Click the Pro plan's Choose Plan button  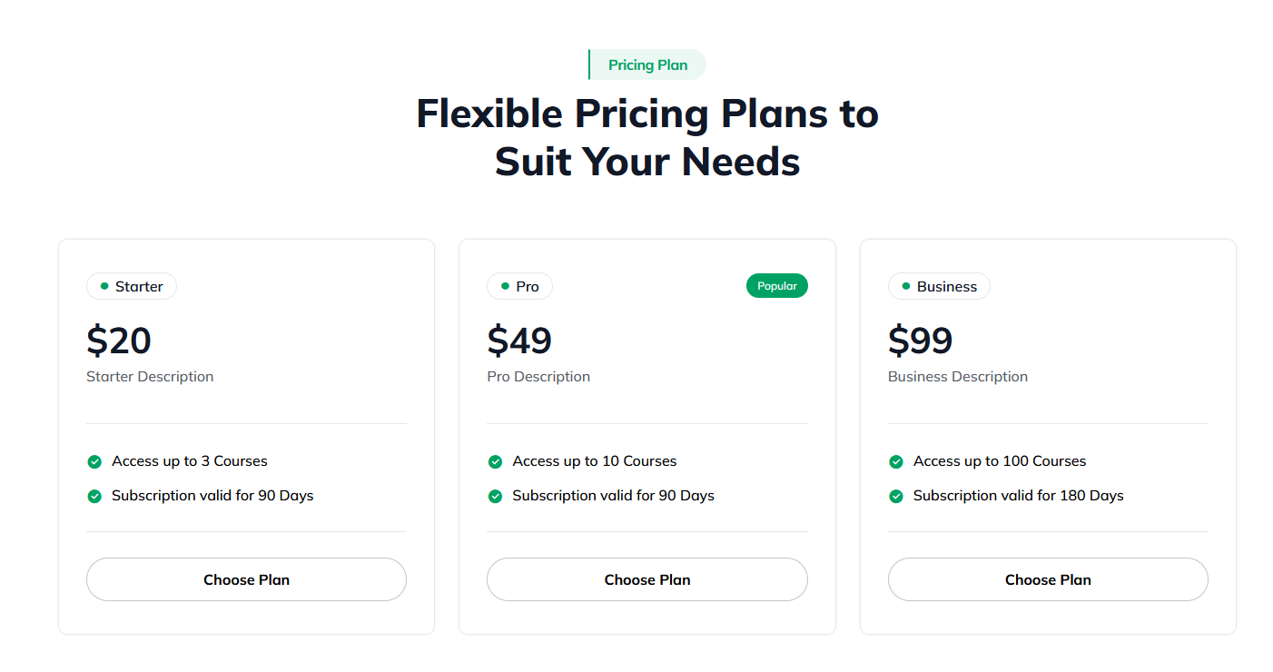coord(646,579)
